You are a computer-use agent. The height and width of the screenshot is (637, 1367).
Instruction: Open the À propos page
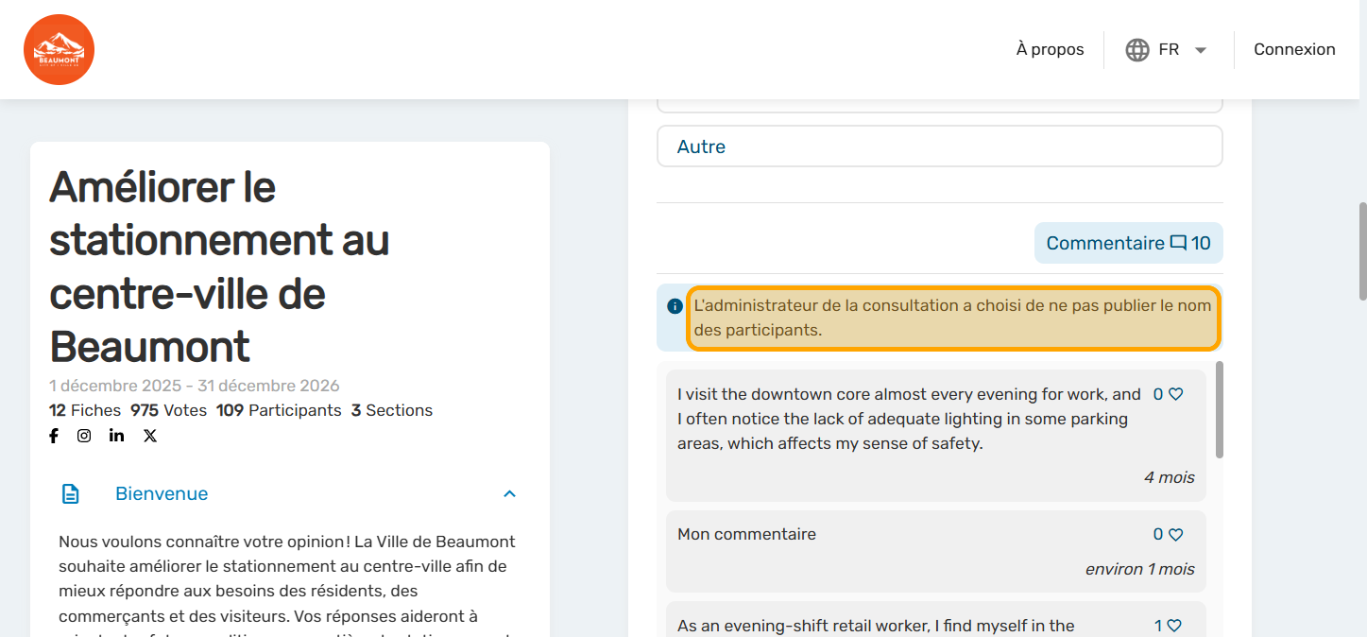(1050, 50)
